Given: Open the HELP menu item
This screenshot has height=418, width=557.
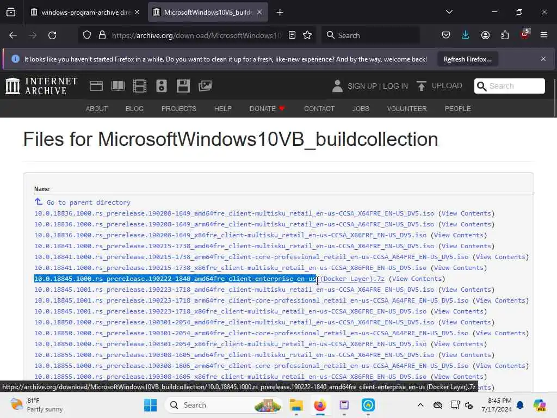Looking at the screenshot, I should pyautogui.click(x=222, y=109).
